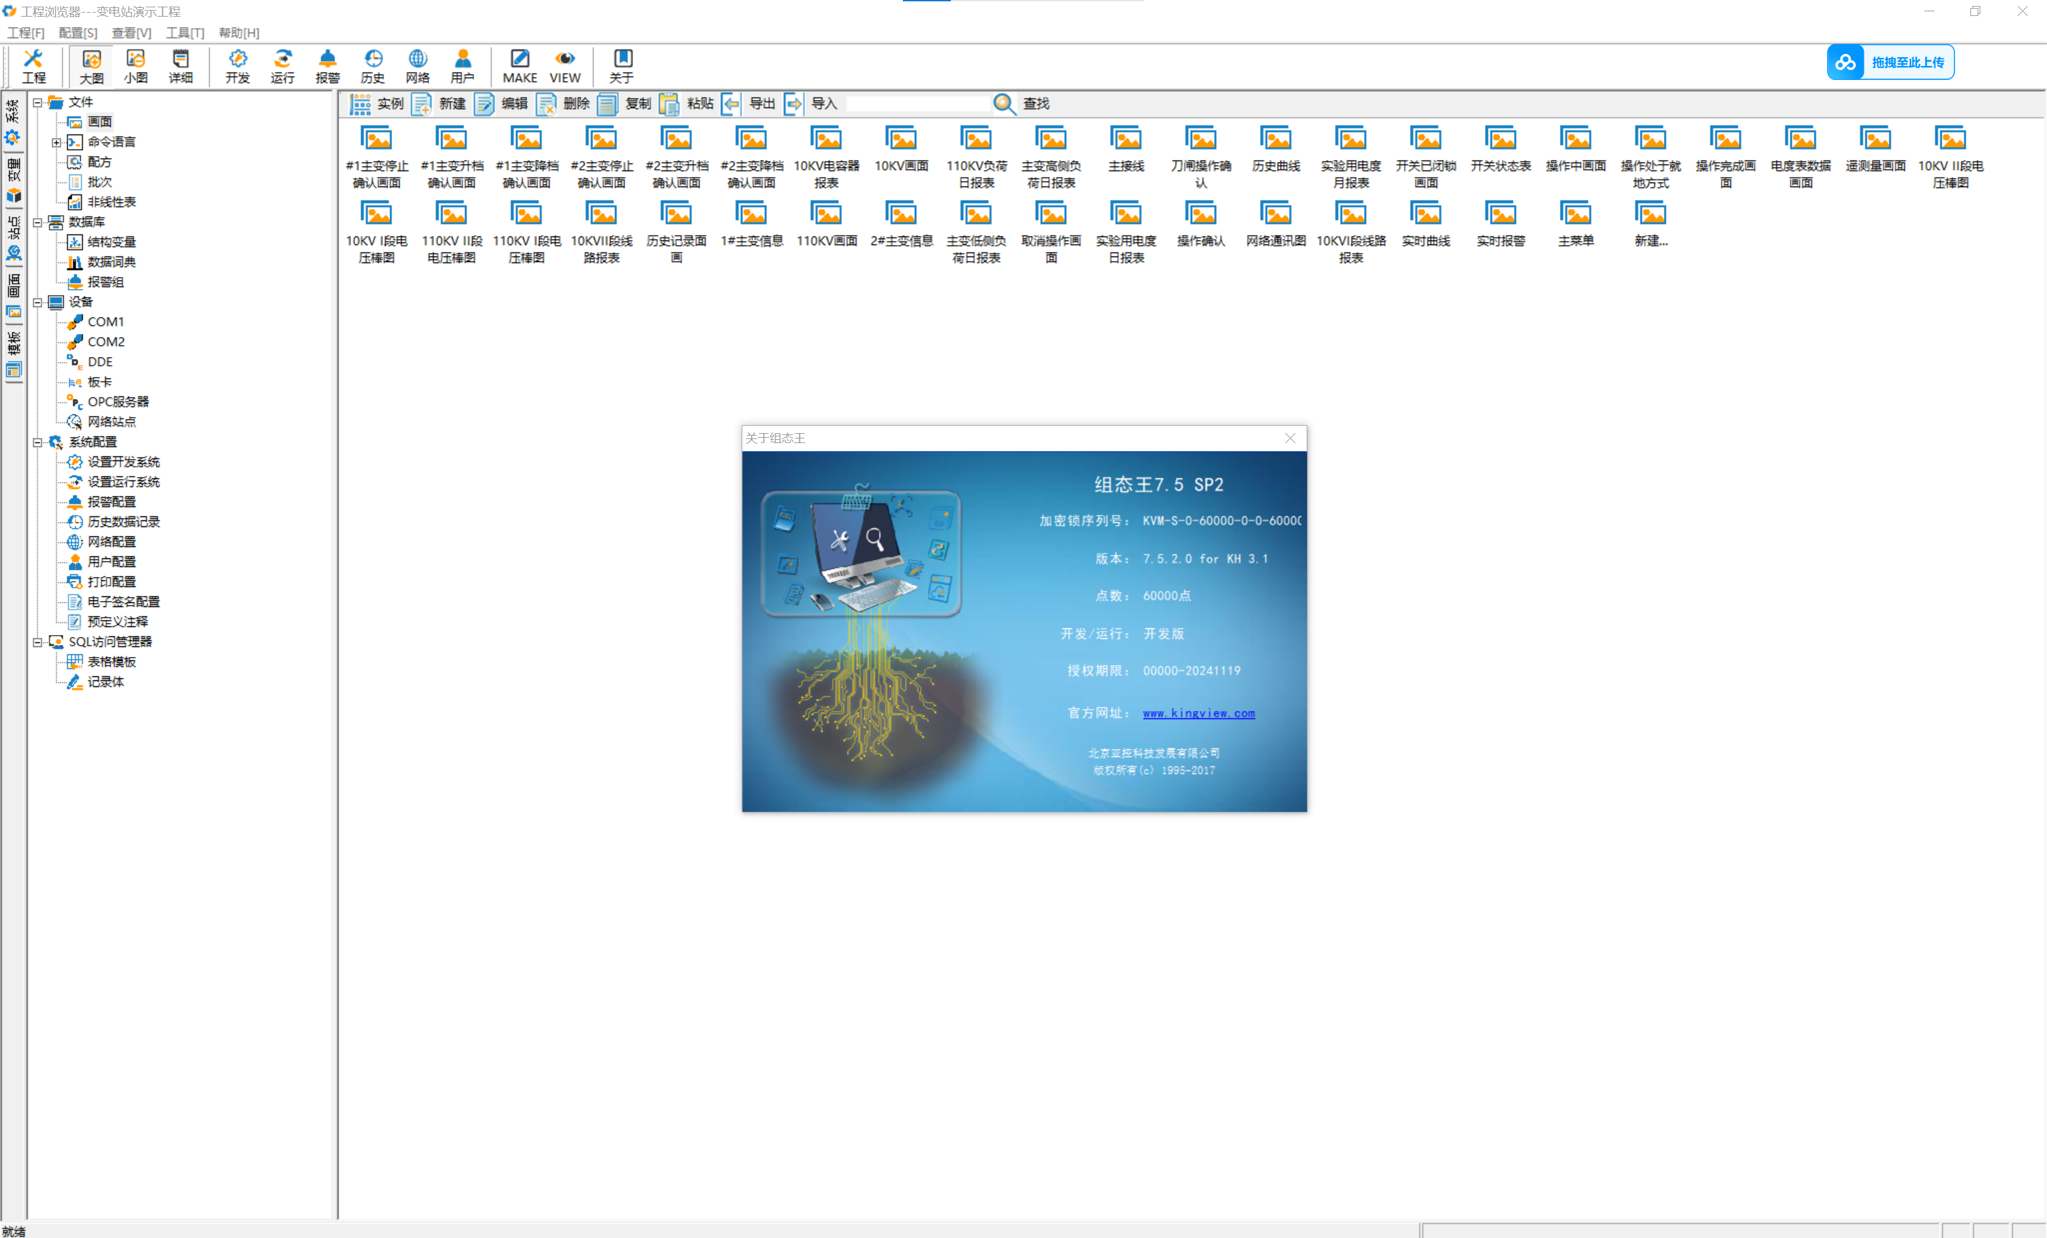The width and height of the screenshot is (2047, 1238).
Task: Open the 工具[T] menu
Action: (x=185, y=33)
